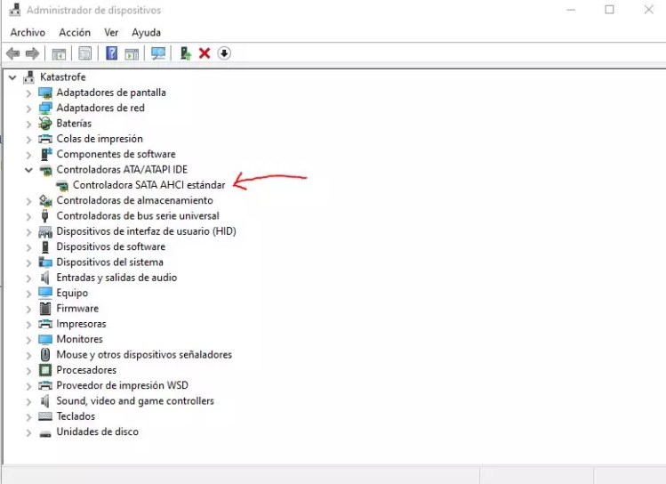Image resolution: width=666 pixels, height=484 pixels.
Task: Click the Adaptadores de red icon
Action: click(x=45, y=108)
